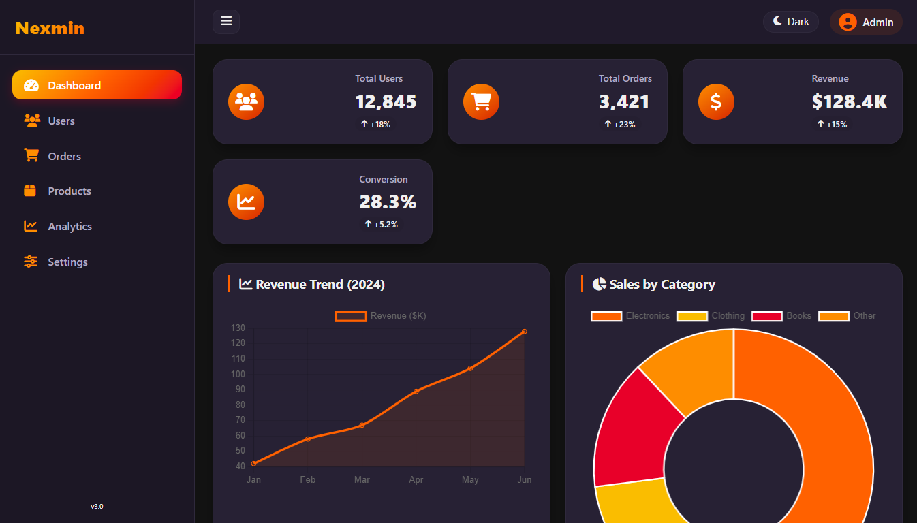This screenshot has width=917, height=523.
Task: Click the 12,845 total users value
Action: coord(386,102)
